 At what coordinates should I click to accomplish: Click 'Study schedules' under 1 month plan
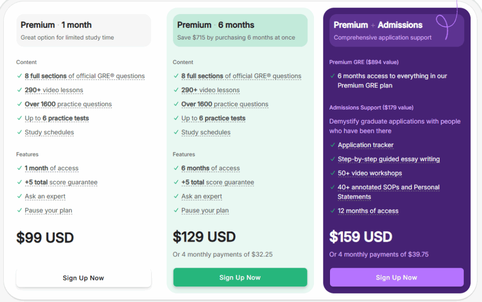click(x=49, y=132)
